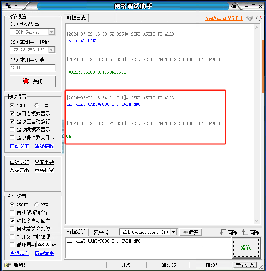Click in the send data text box

click(x=148, y=248)
